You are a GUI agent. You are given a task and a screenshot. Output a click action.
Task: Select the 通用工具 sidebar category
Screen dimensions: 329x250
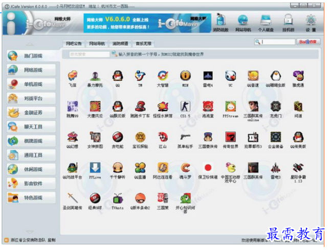click(x=32, y=155)
